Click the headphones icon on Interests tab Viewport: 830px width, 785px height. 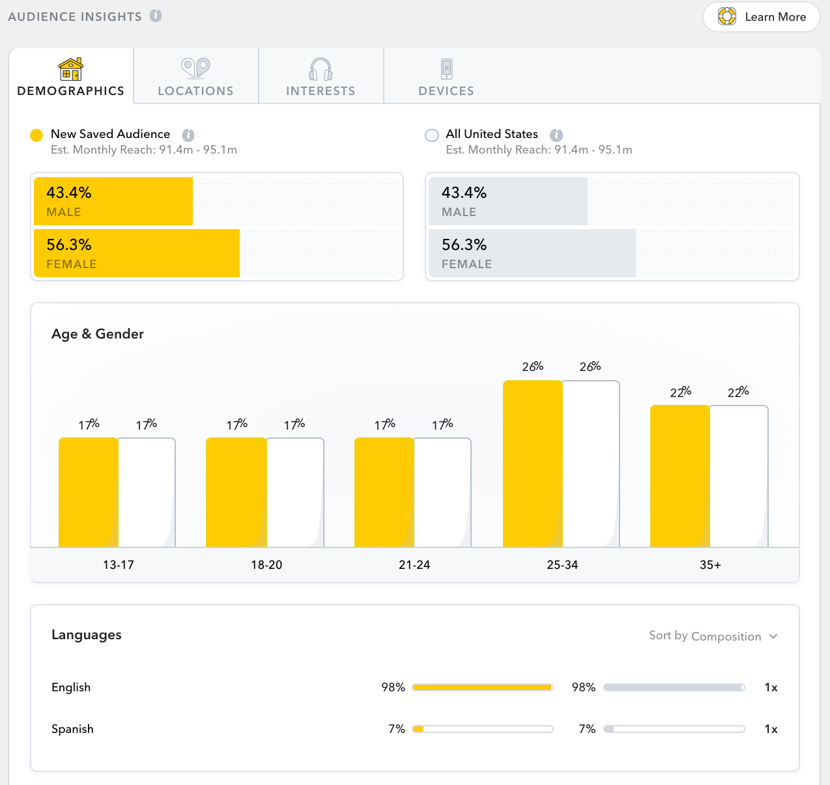click(x=320, y=68)
